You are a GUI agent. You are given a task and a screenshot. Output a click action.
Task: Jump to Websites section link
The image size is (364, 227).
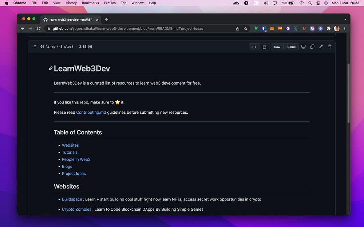[x=70, y=145]
